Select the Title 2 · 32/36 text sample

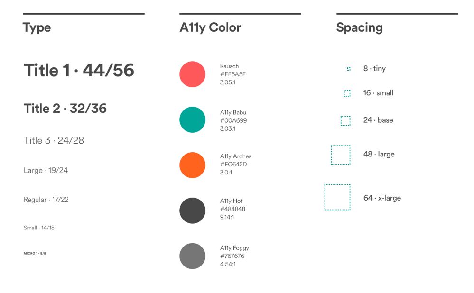point(65,109)
